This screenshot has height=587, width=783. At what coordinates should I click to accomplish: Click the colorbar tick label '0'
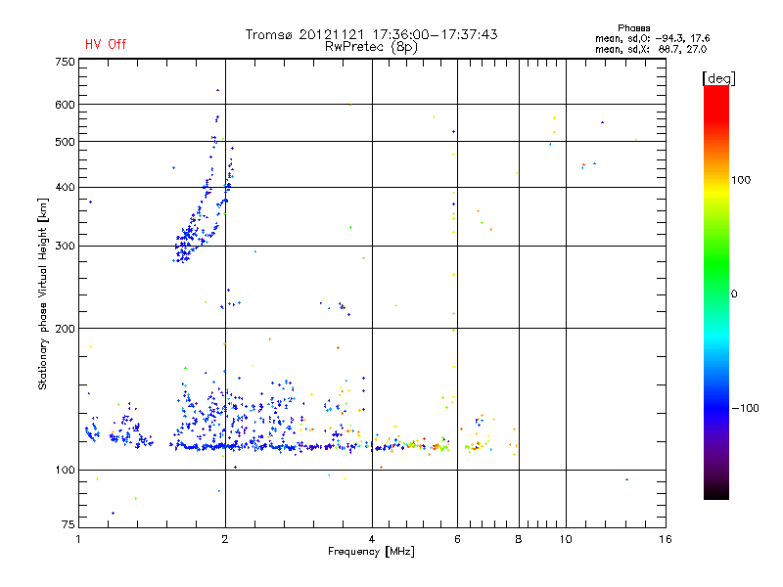coord(734,294)
